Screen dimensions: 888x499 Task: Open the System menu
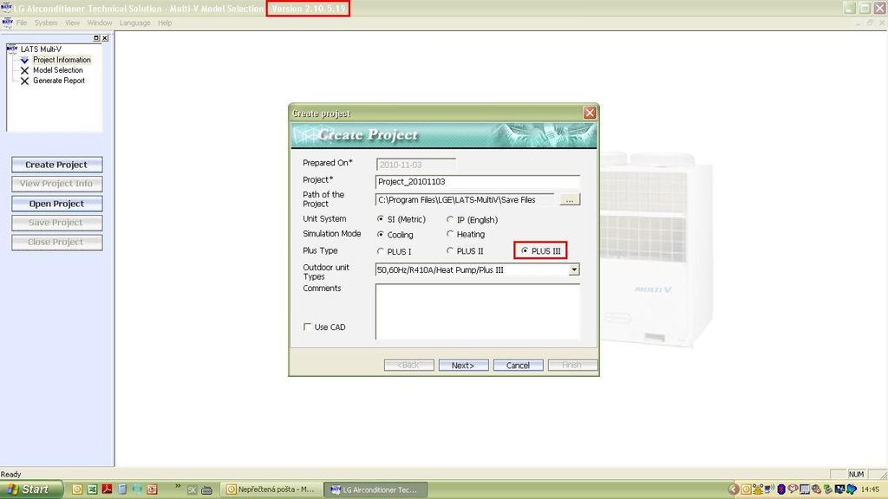pos(46,23)
